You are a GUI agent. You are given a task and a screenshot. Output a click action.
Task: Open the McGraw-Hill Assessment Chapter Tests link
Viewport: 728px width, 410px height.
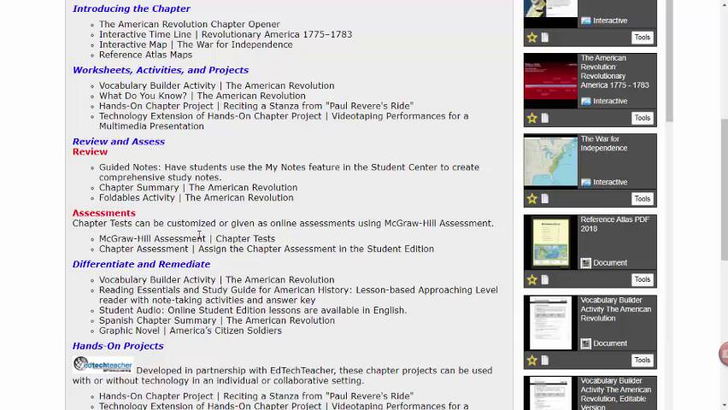(x=186, y=239)
